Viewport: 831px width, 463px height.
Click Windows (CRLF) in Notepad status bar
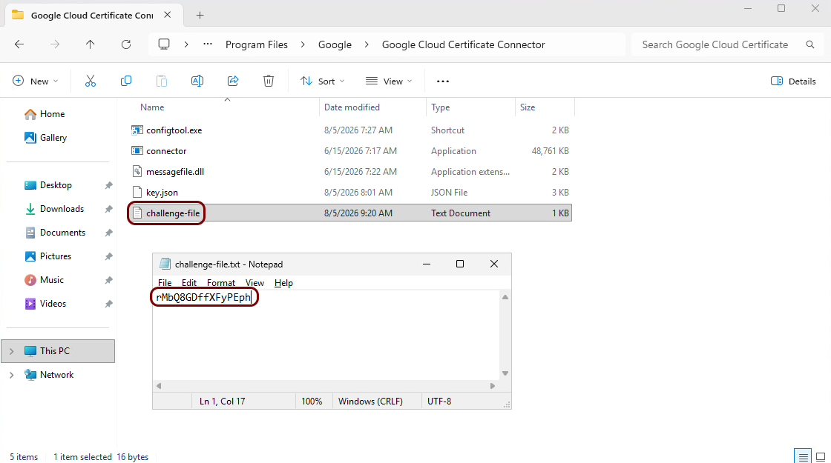[x=370, y=401]
